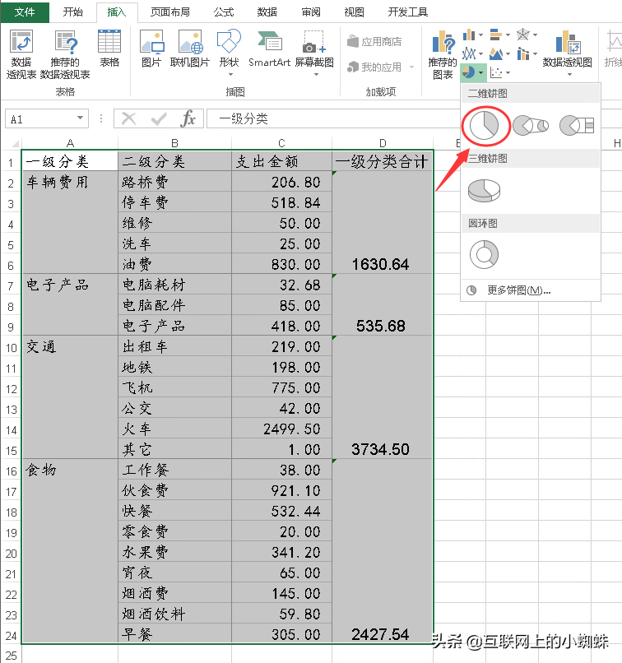Click the formula bar confirm checkmark
This screenshot has width=622, height=663.
(159, 118)
